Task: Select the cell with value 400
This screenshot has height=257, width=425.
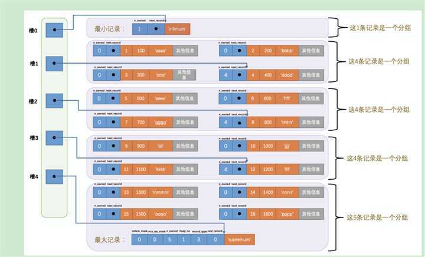Action: (x=268, y=75)
